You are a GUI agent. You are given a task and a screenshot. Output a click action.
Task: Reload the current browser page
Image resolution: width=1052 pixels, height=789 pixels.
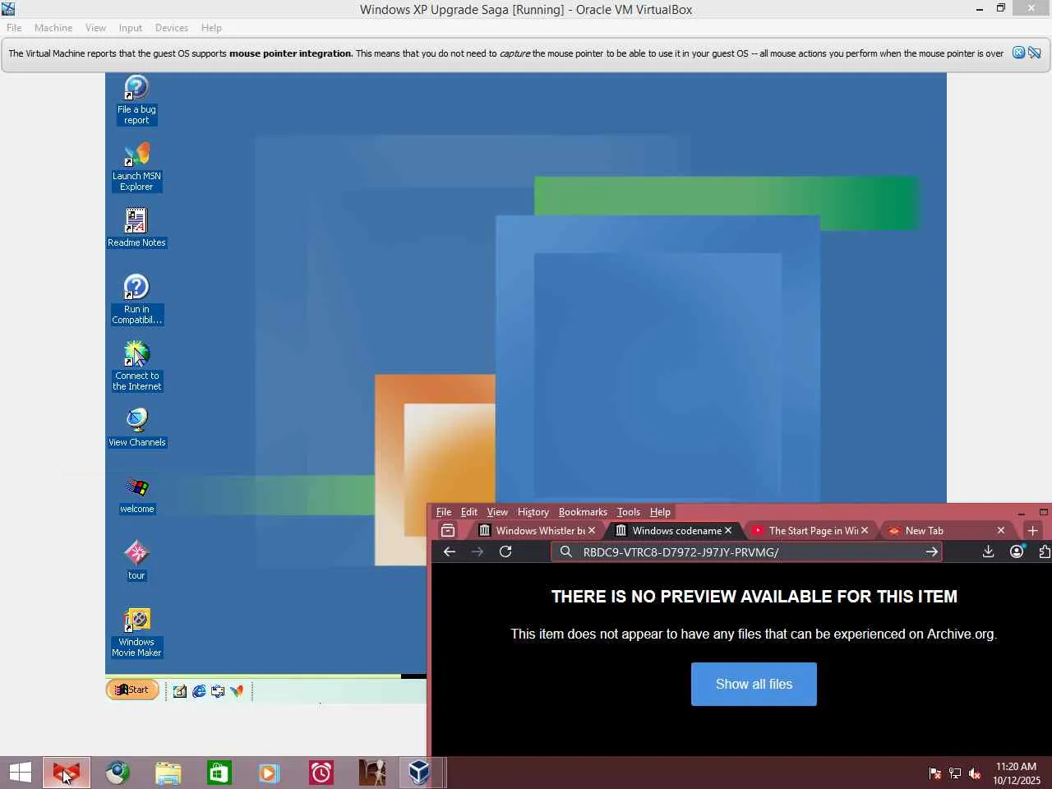tap(505, 552)
